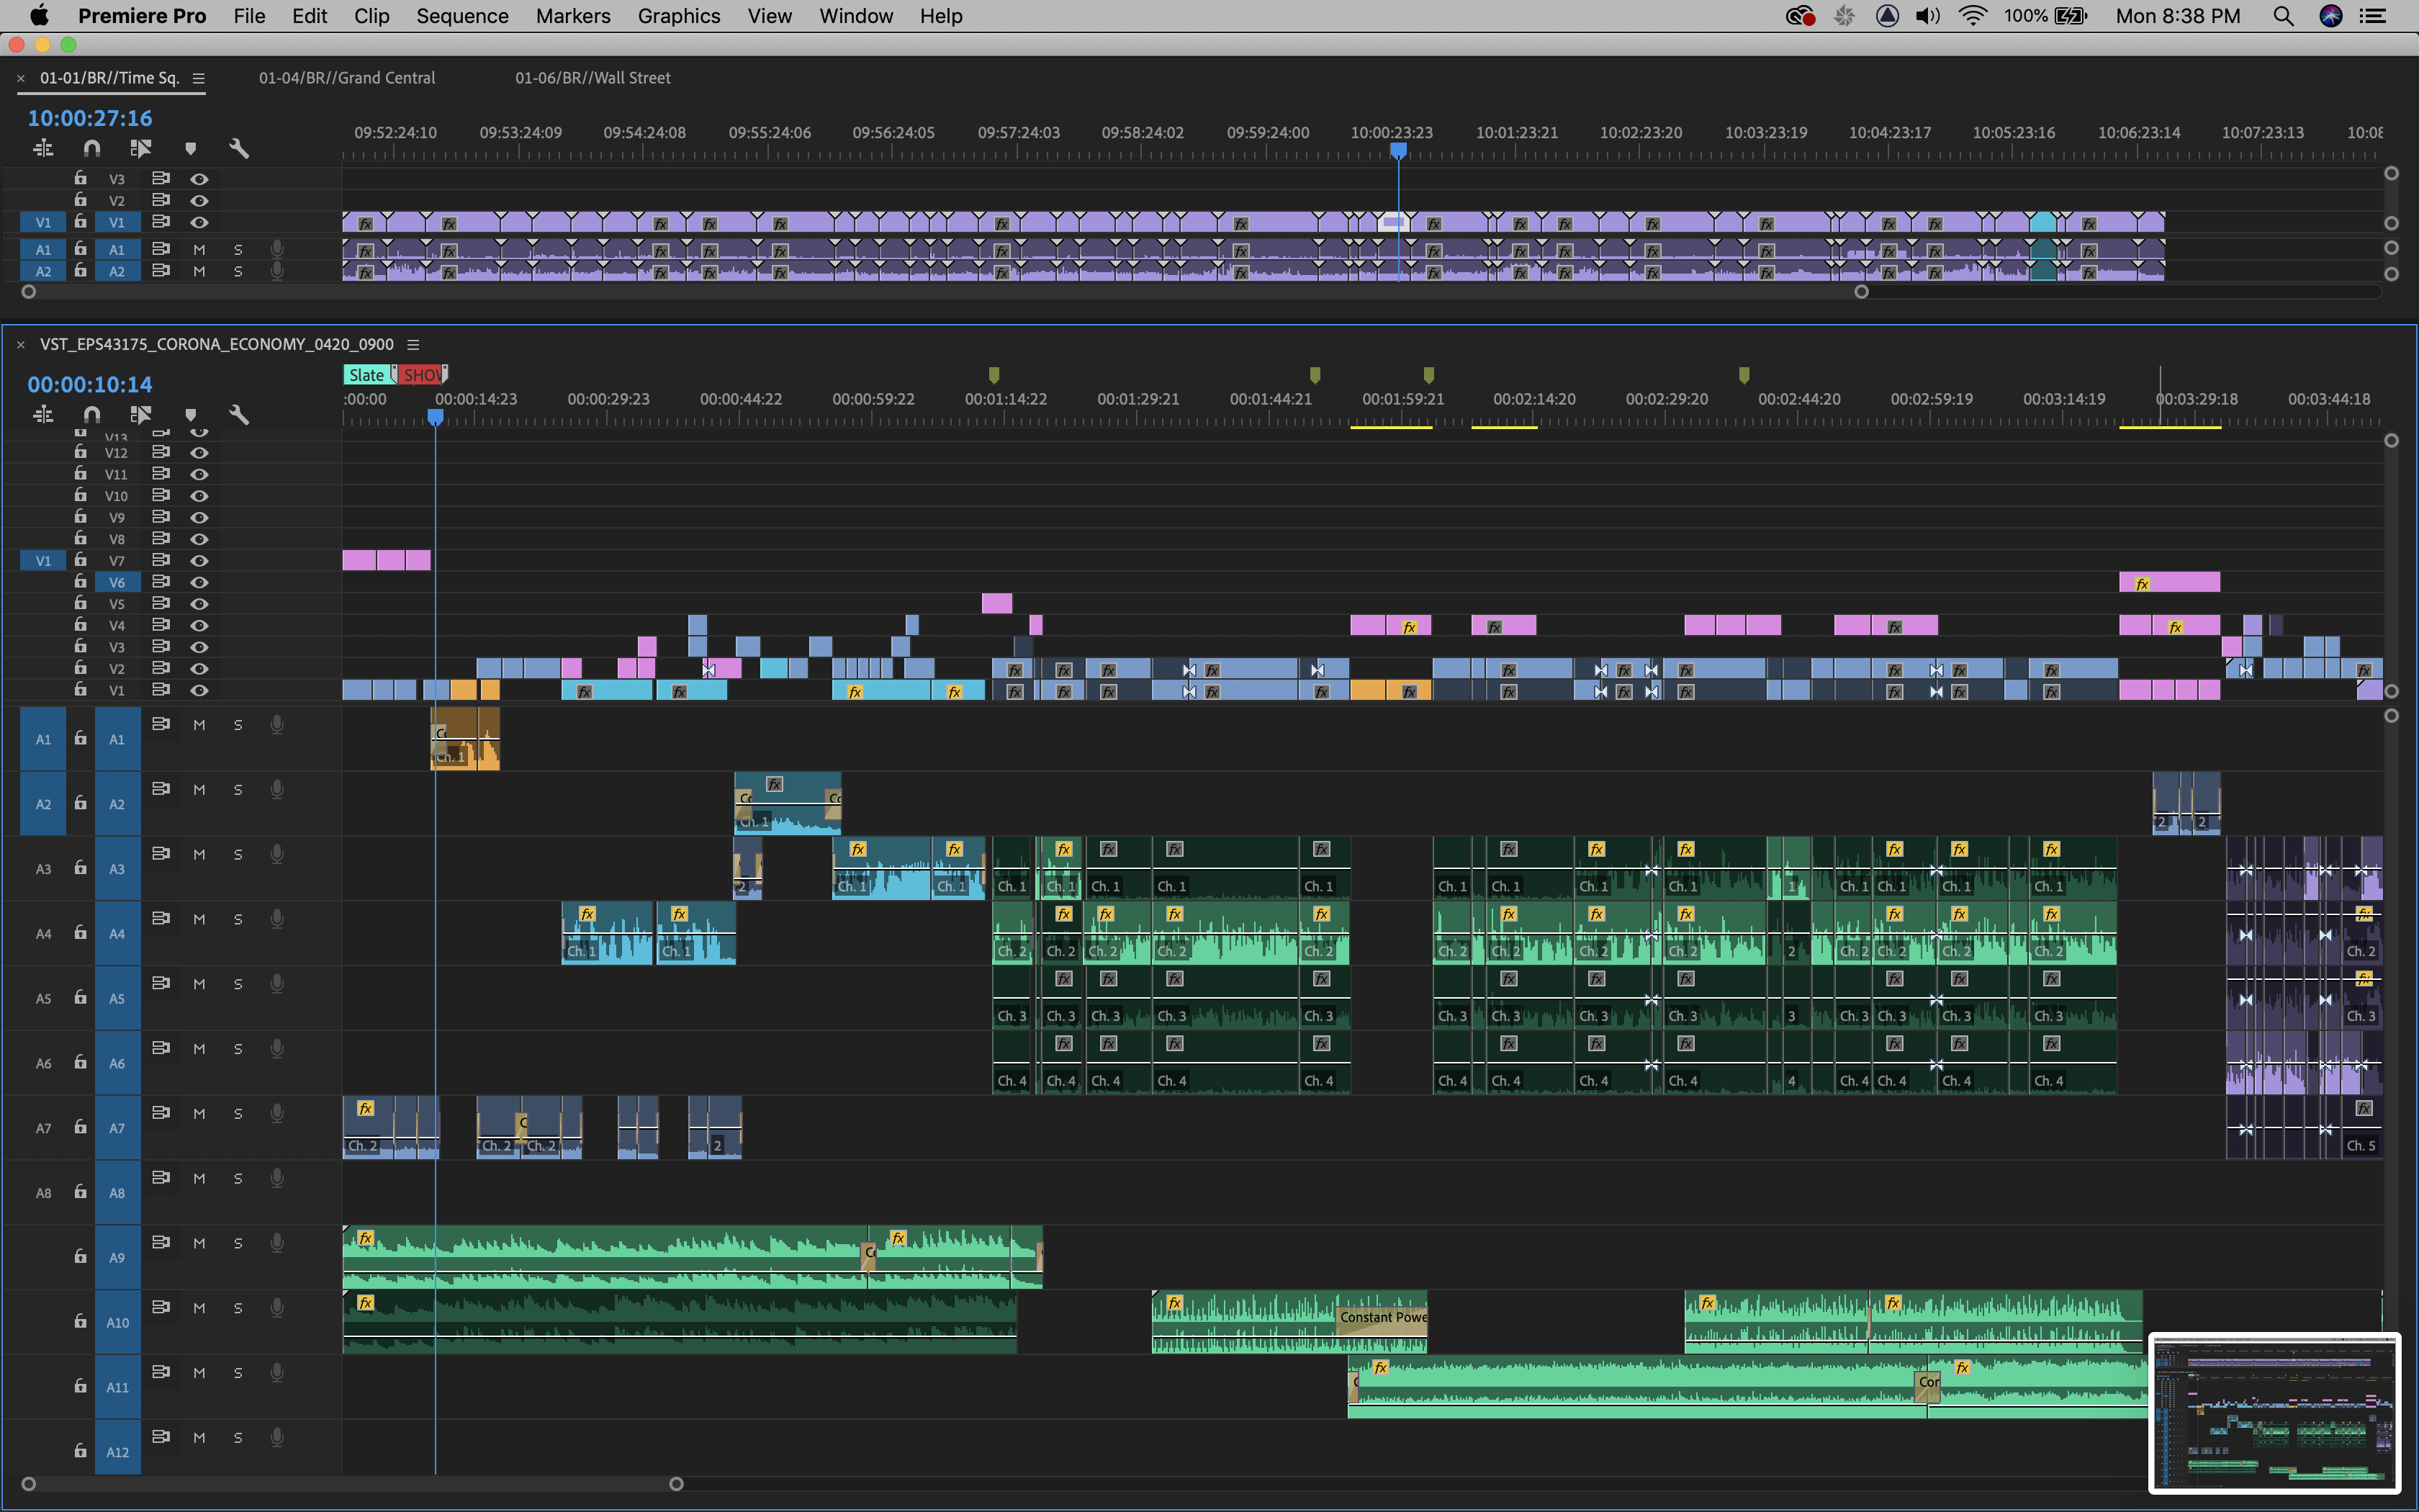Toggle nest insert icon in upper timeline
Image resolution: width=2419 pixels, height=1512 pixels.
coord(43,149)
